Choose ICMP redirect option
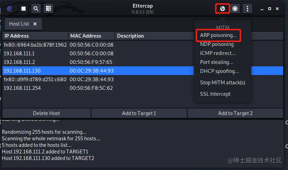Image resolution: width=288 pixels, height=170 pixels. coord(218,53)
